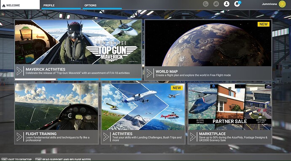Click chevron arrow beside World Map
Viewport: 291px width, 161px height.
tap(149, 73)
